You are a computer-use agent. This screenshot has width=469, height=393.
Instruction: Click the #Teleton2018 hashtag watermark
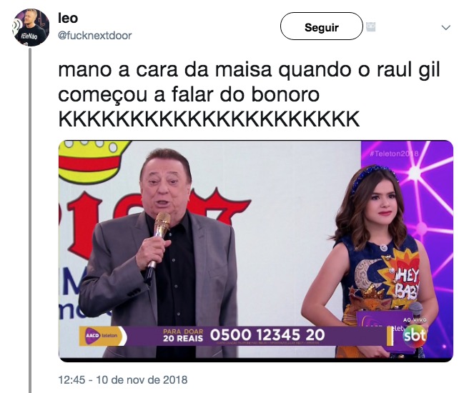394,154
